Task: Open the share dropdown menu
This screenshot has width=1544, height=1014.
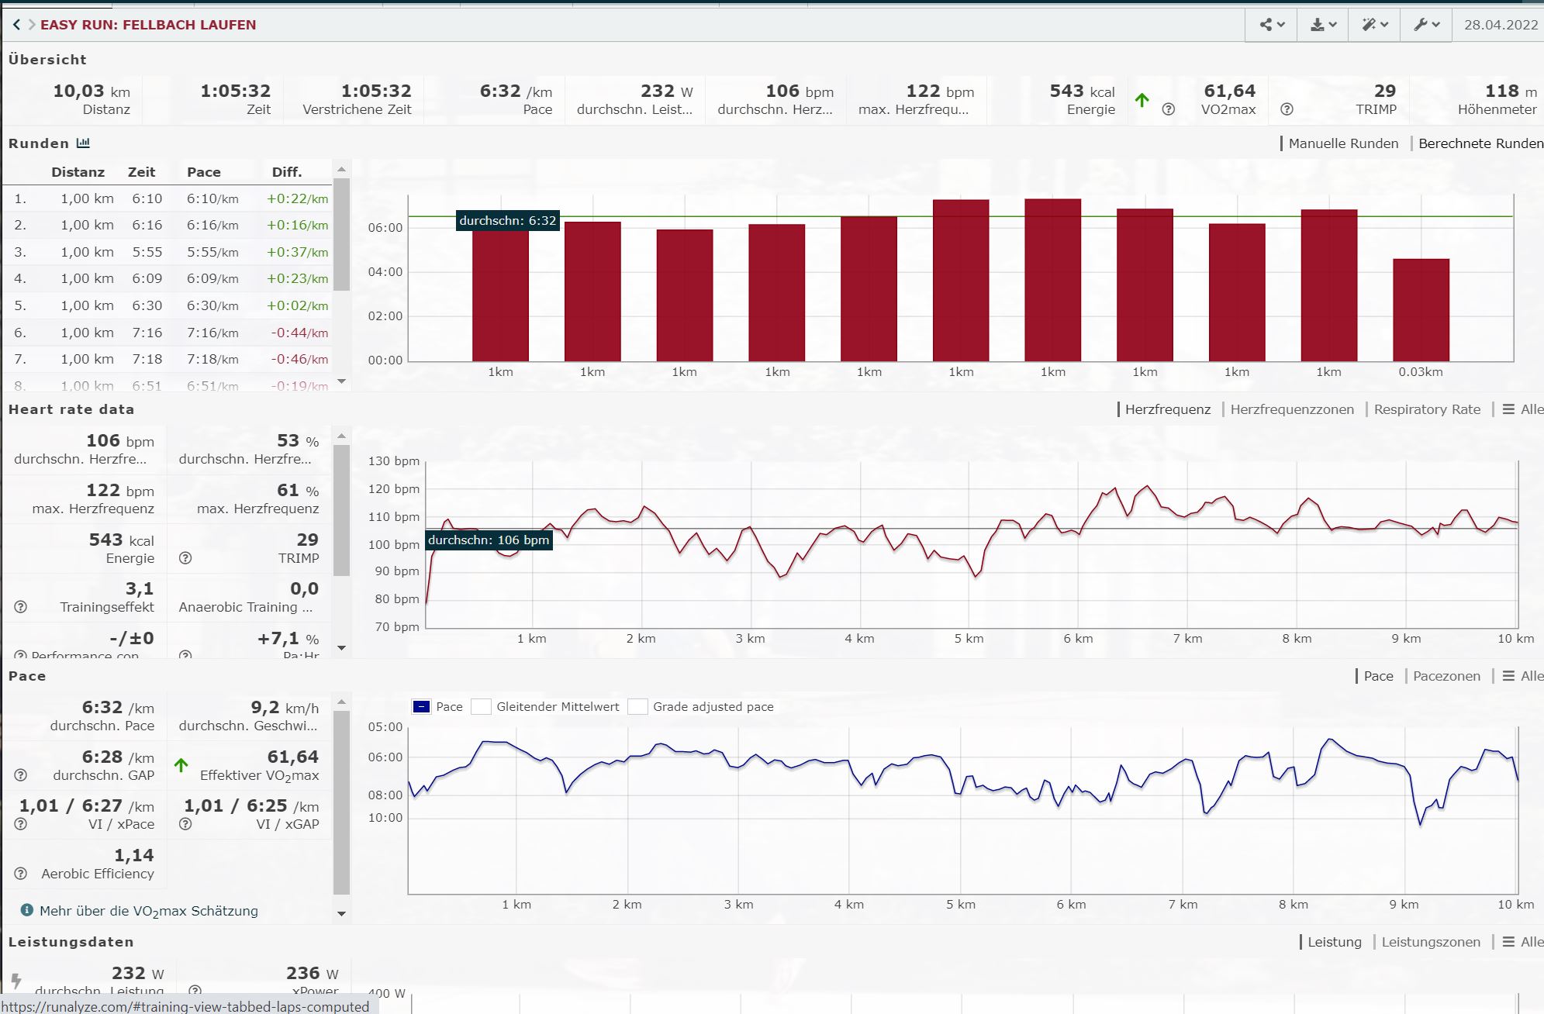Action: pos(1272,25)
